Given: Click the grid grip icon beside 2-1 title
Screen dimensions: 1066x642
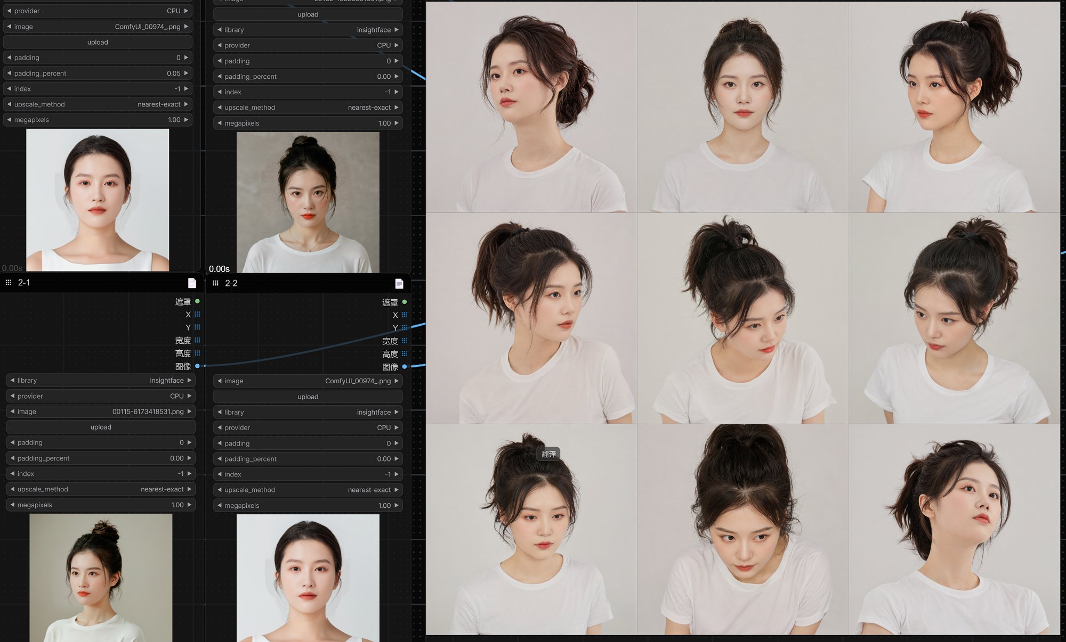Looking at the screenshot, I should click(x=9, y=283).
